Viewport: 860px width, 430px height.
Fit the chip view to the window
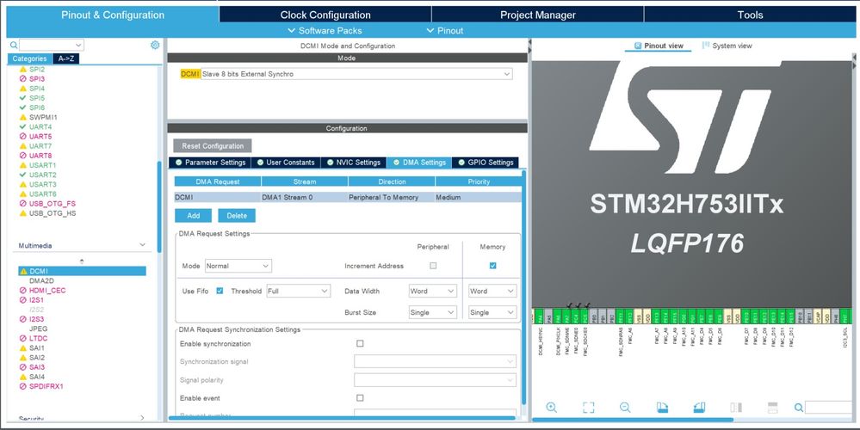click(x=589, y=407)
